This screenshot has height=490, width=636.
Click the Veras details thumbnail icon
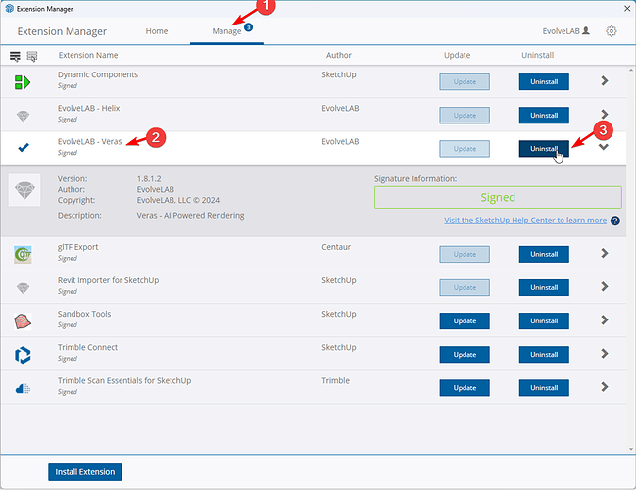pyautogui.click(x=24, y=190)
